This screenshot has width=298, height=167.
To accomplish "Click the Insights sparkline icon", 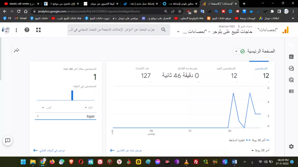I will pos(16,50).
